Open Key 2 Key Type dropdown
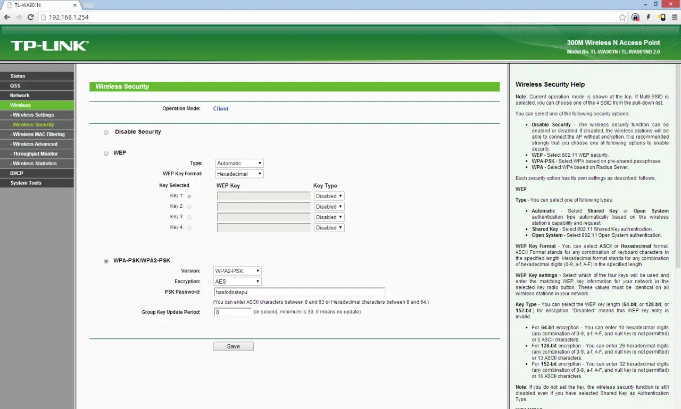Image resolution: width=681 pixels, height=409 pixels. click(329, 207)
